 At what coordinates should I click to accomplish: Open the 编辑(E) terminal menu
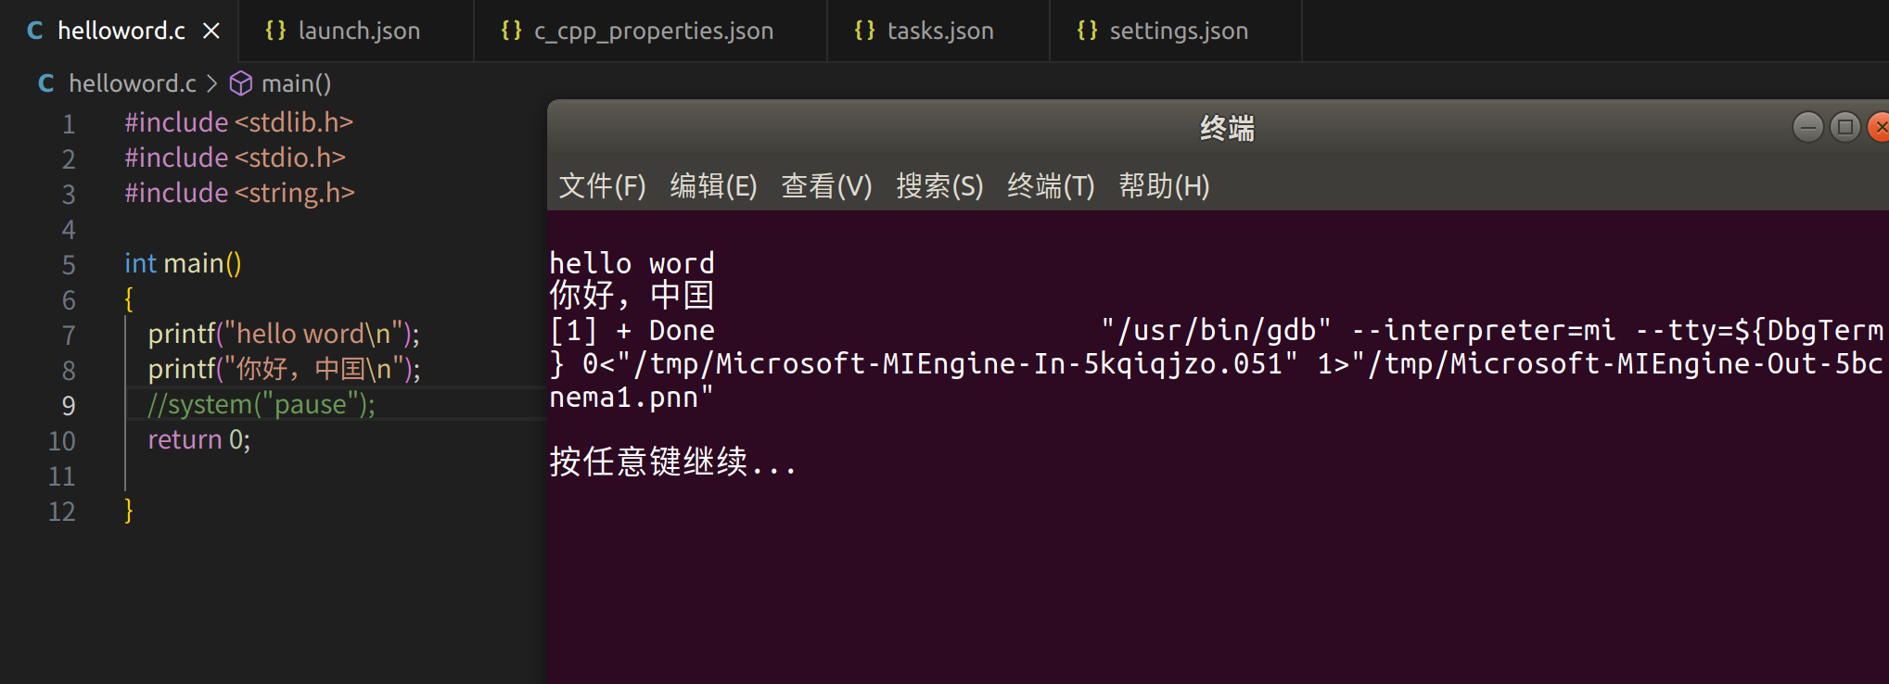[x=713, y=186]
